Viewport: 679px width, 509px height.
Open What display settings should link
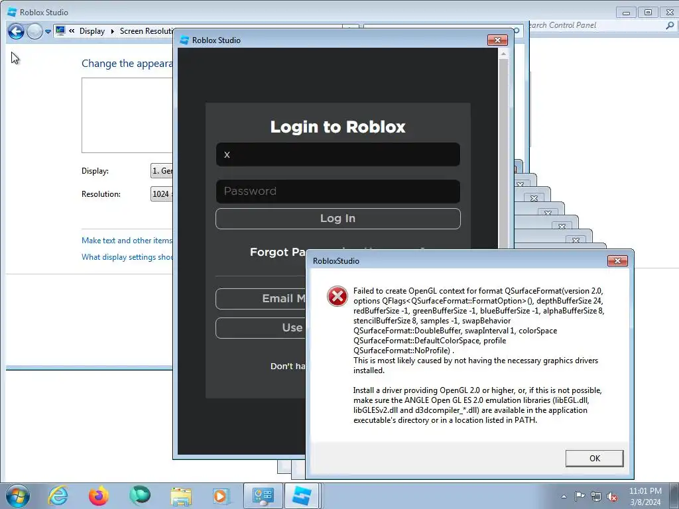coord(127,257)
